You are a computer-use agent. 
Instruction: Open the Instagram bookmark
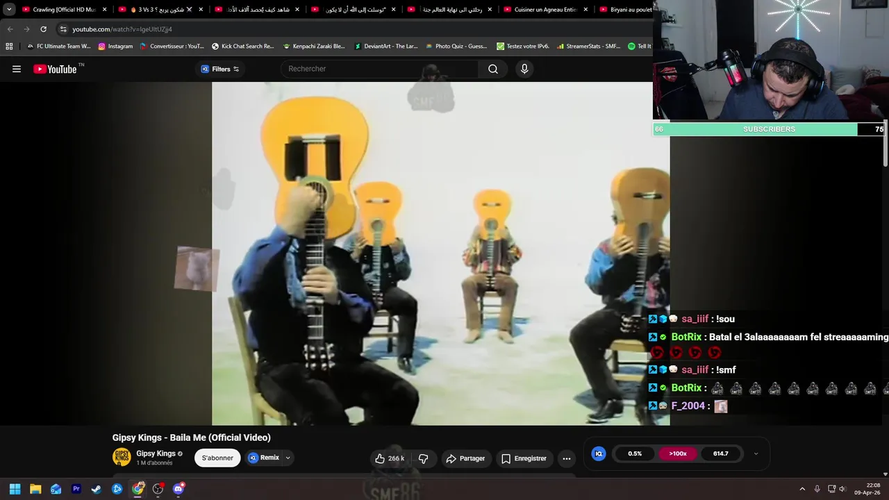point(115,47)
